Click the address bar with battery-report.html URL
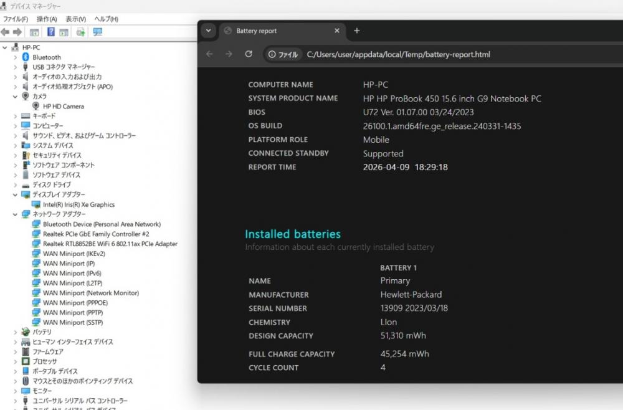 tap(399, 54)
